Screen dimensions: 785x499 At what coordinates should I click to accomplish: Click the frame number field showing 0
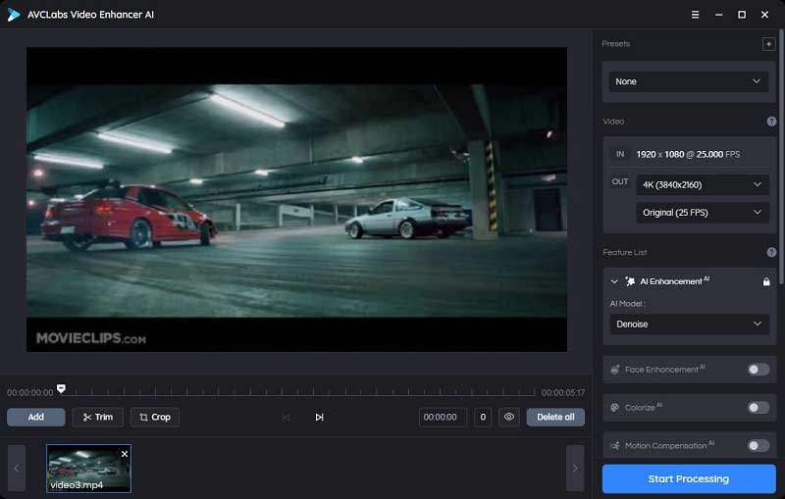(483, 417)
